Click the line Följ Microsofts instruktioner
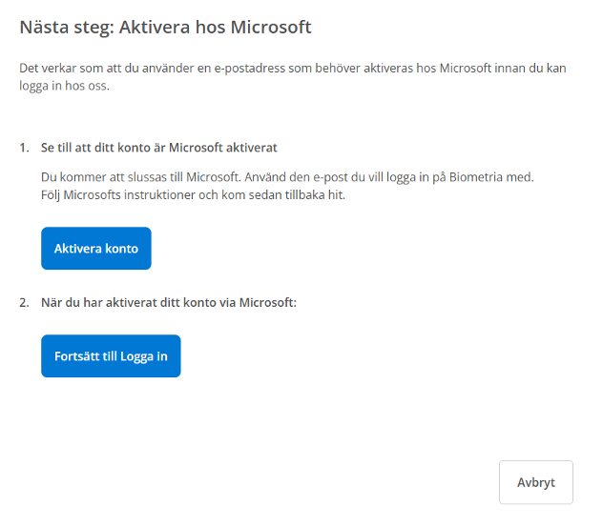Screen dimensions: 603x526 (x=193, y=195)
